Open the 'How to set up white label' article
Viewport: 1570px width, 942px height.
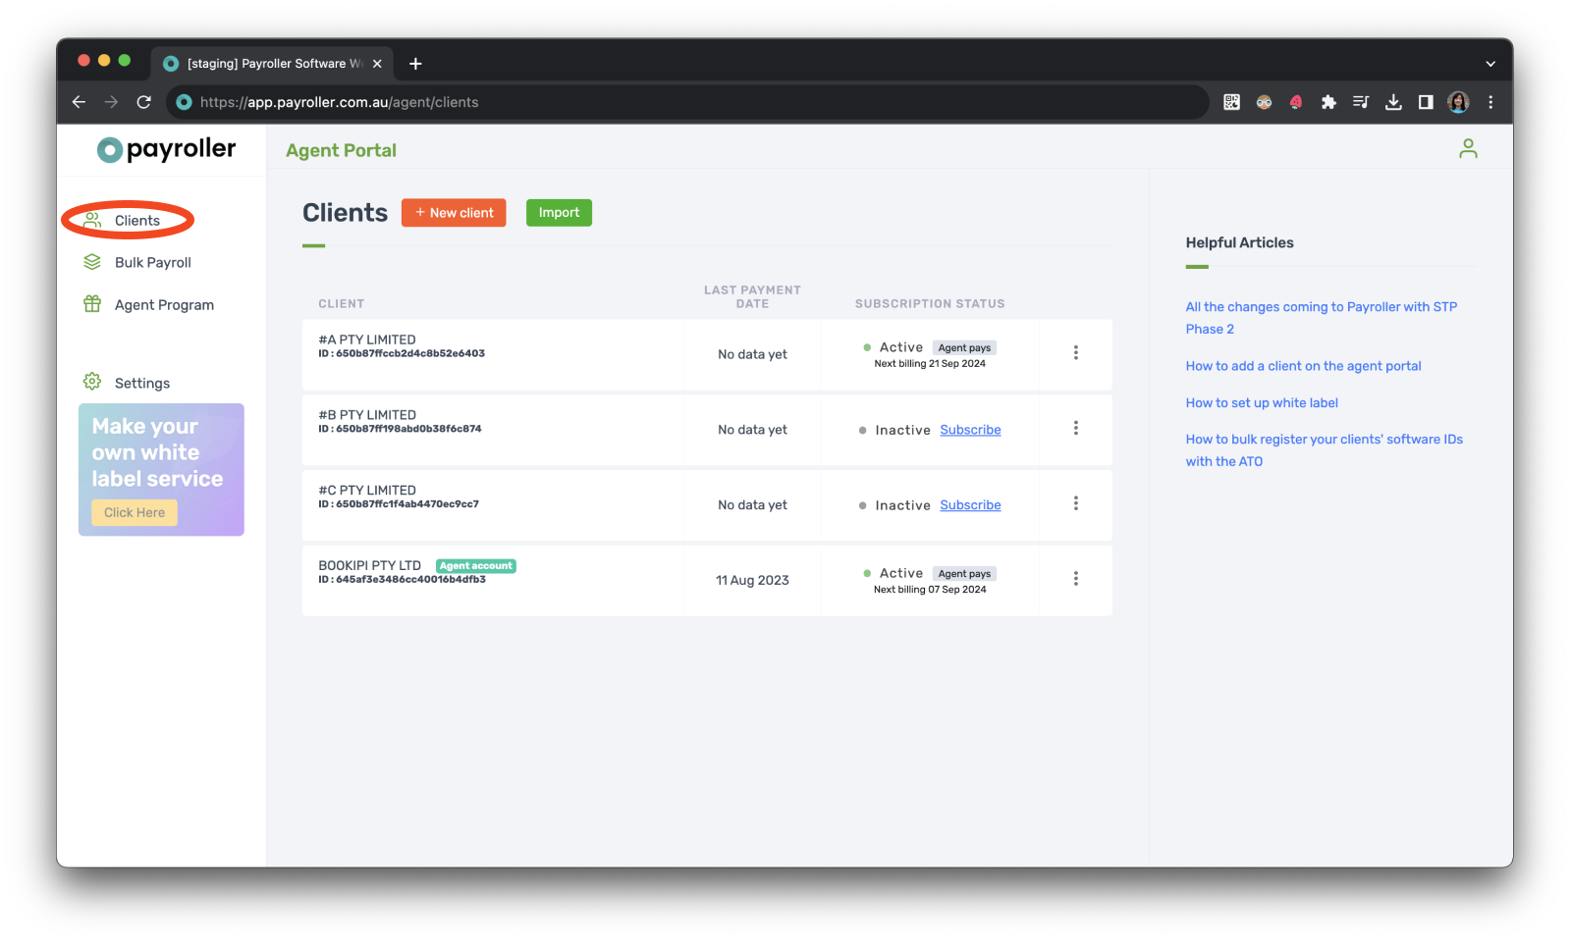(1262, 403)
